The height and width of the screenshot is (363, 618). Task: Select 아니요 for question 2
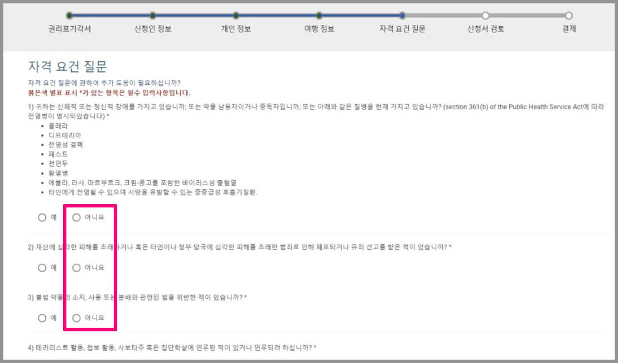click(x=75, y=267)
